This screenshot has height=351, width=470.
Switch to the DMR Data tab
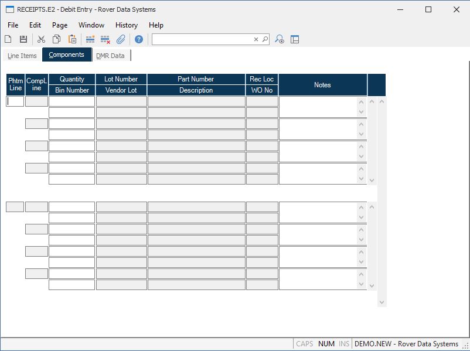(110, 56)
